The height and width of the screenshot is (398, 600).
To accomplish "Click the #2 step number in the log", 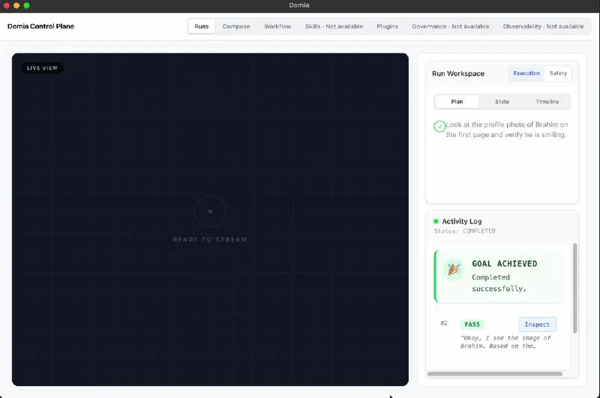I will [444, 324].
